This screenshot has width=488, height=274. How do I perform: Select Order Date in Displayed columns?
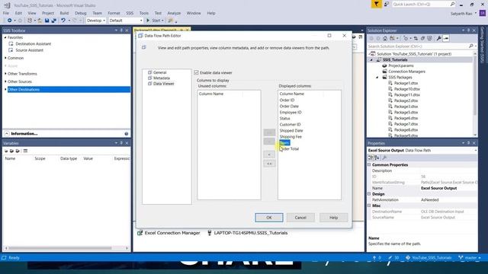tap(289, 107)
